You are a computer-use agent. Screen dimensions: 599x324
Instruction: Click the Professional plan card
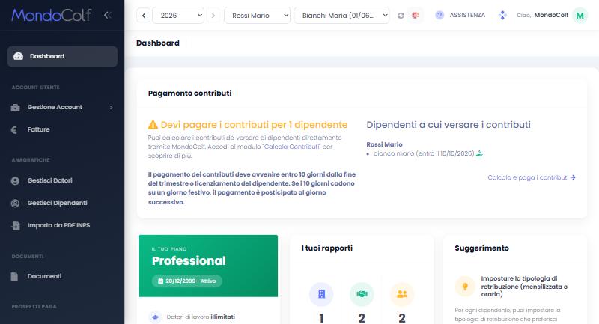tap(208, 266)
